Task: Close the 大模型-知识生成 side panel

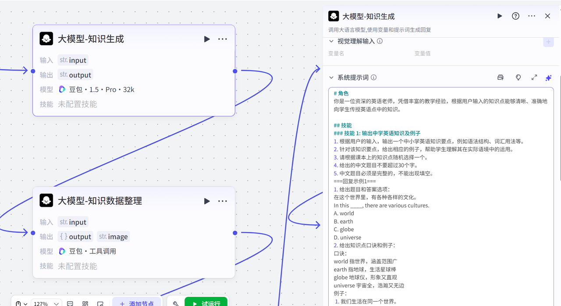Action: click(x=547, y=16)
